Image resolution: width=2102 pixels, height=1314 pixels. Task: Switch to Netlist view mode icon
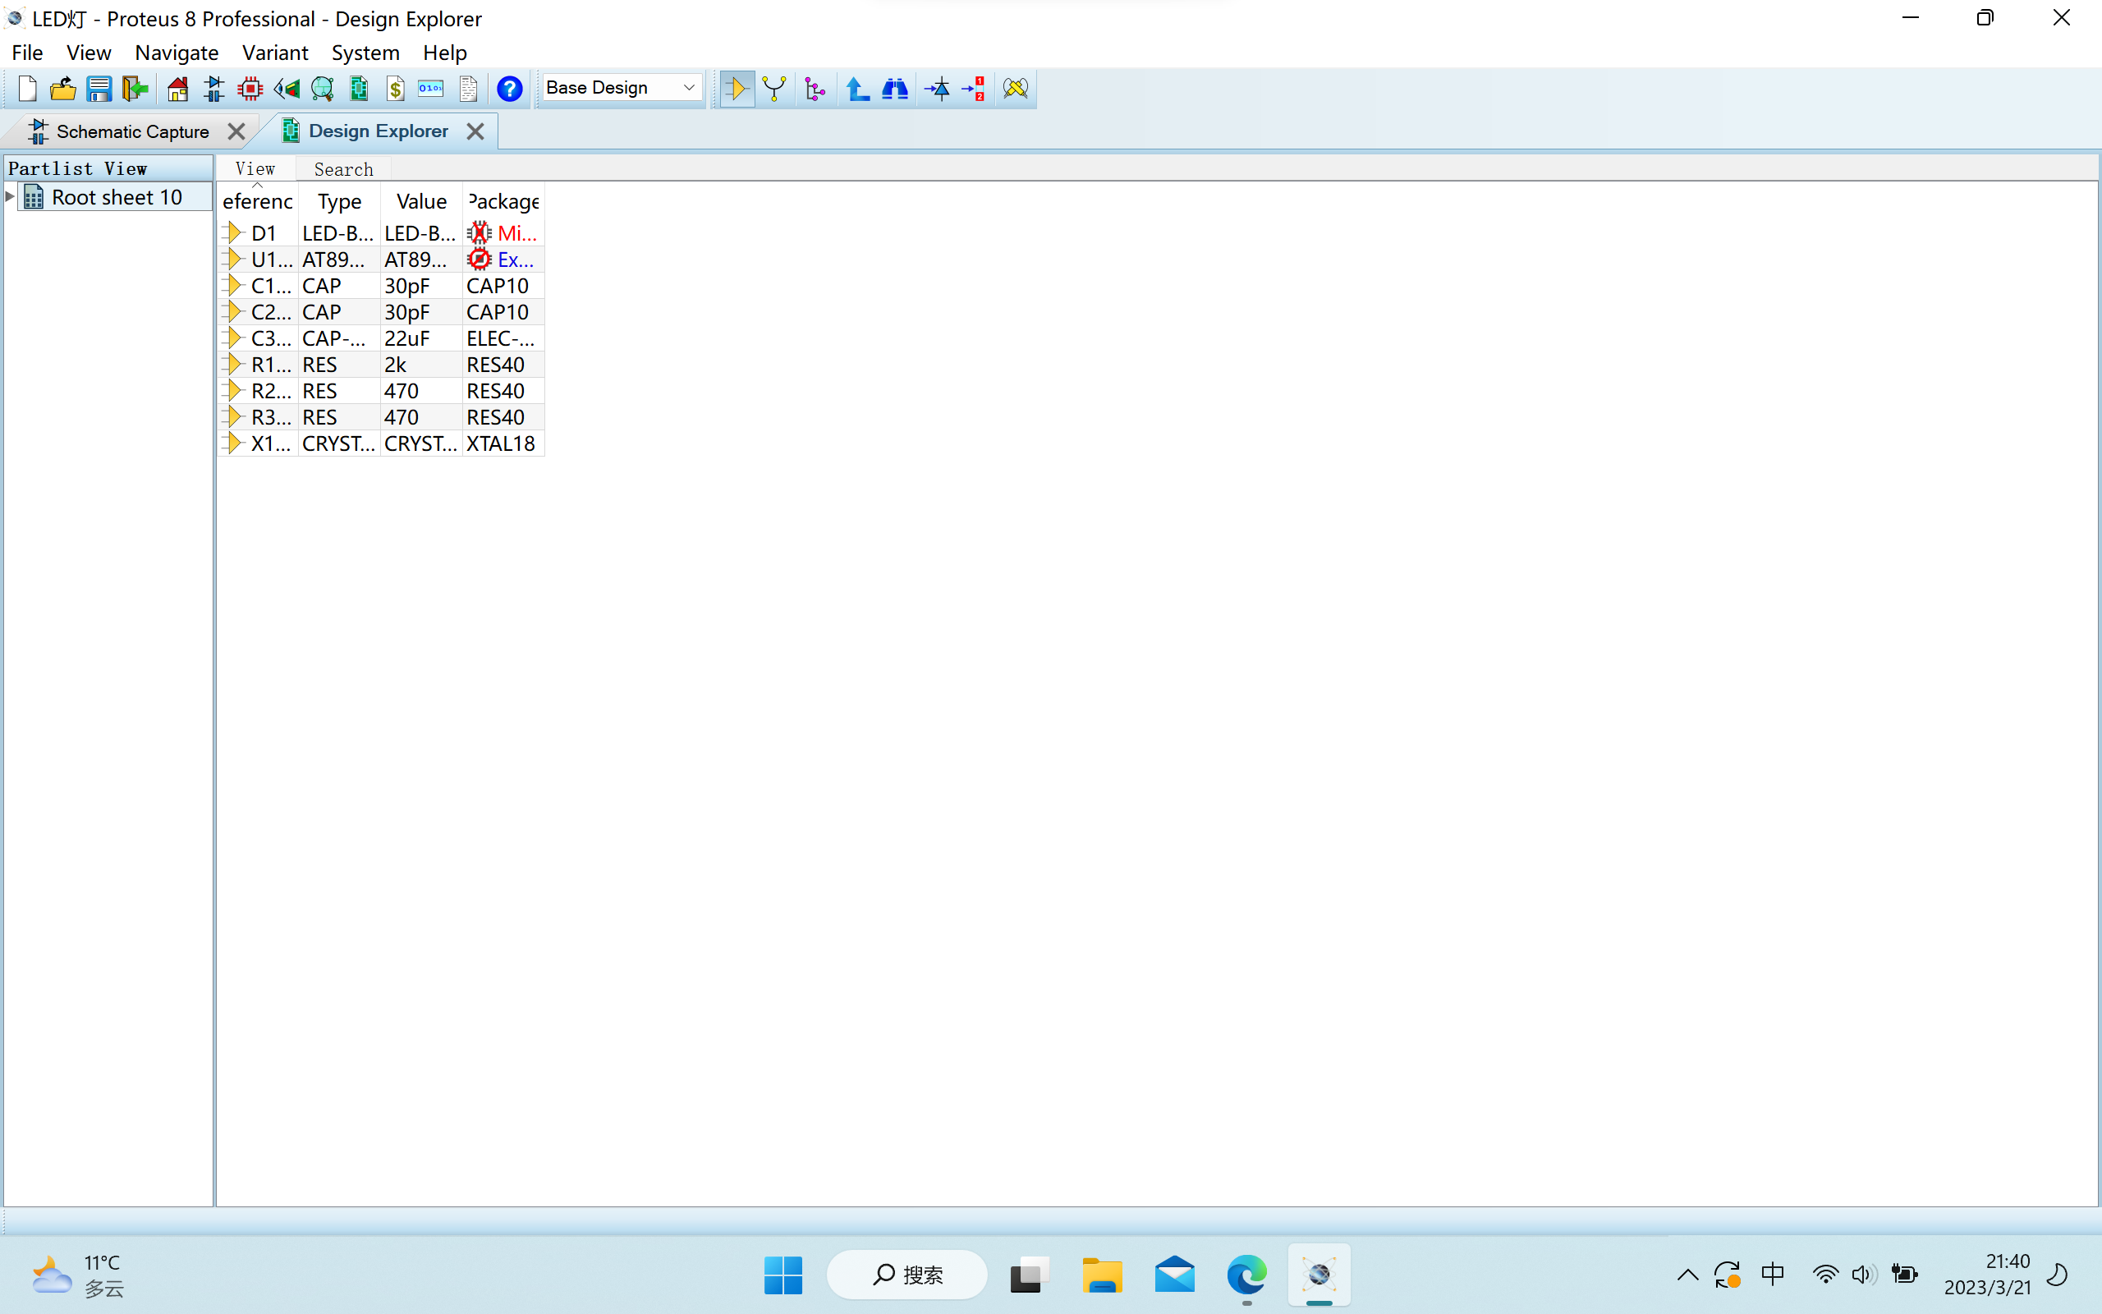774,88
